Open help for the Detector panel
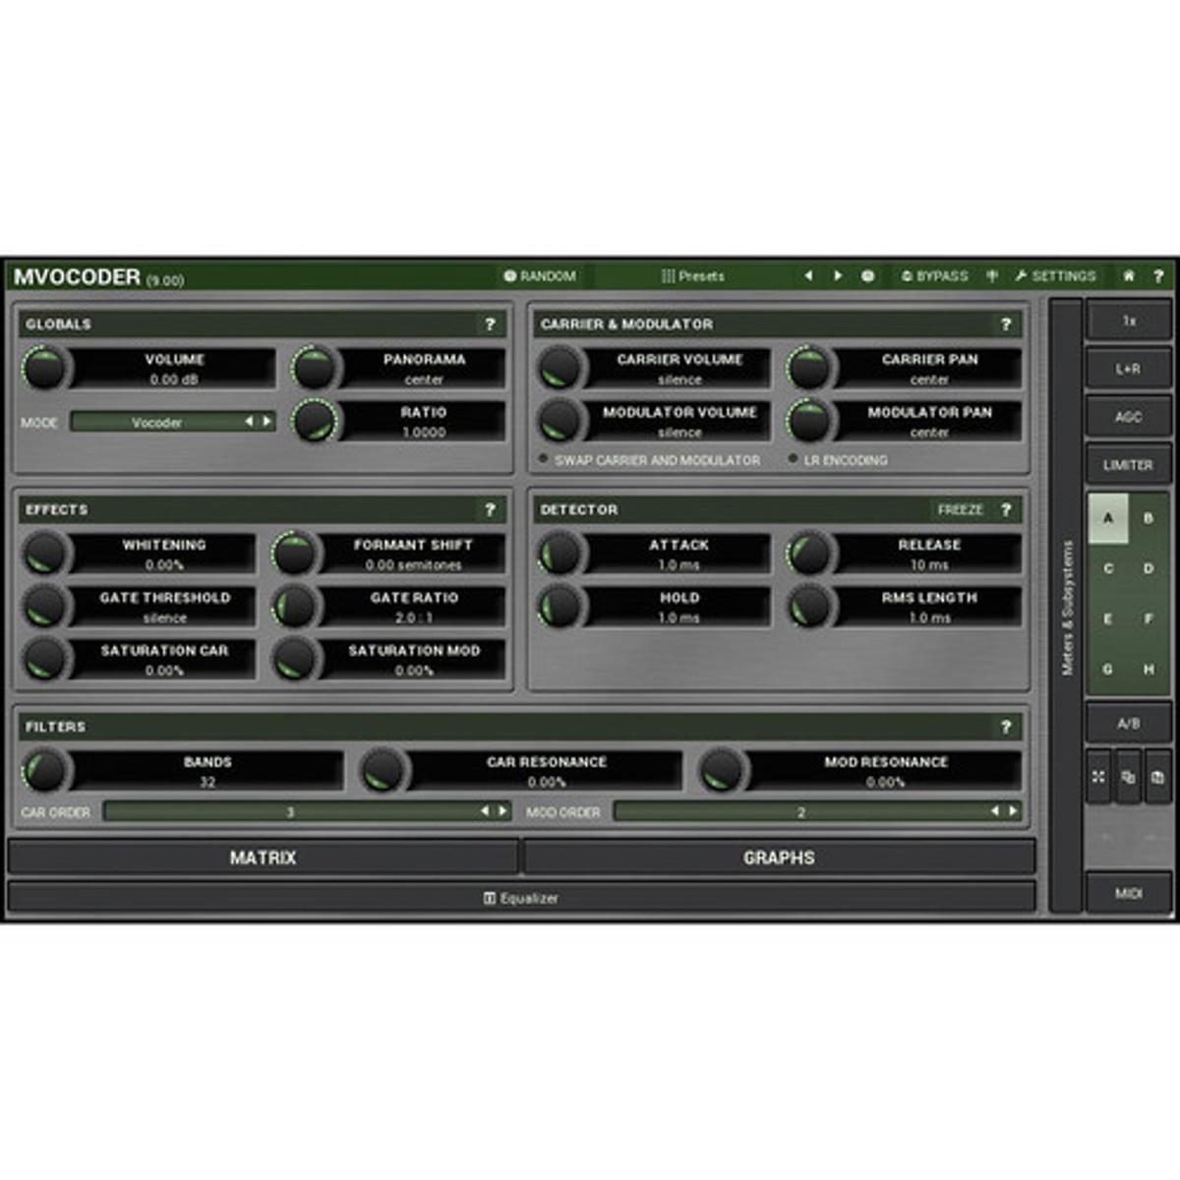1180x1180 pixels. click(x=1005, y=509)
